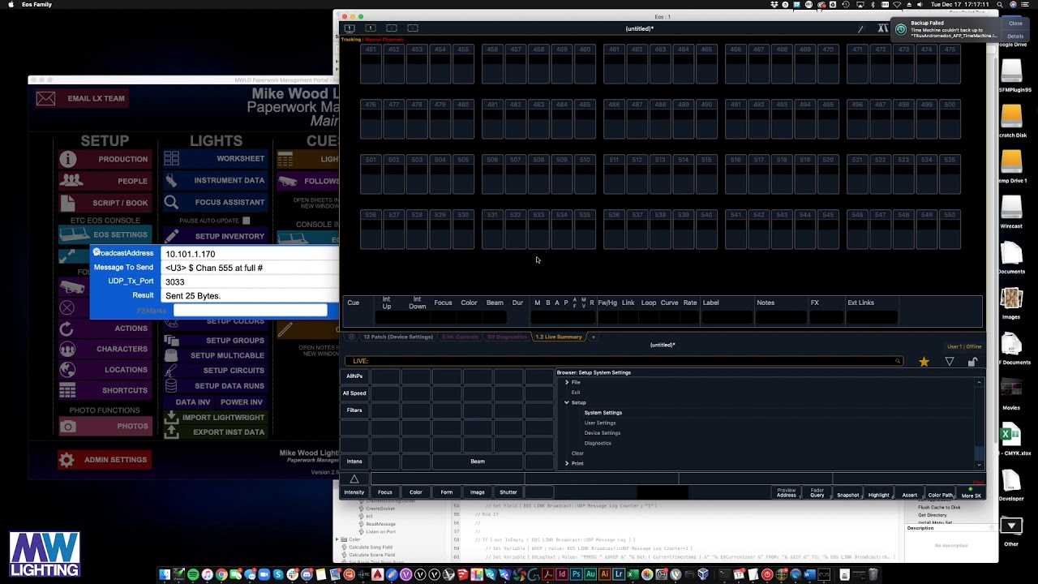This screenshot has height=584, width=1038.
Task: Open Worksheet grid icon under Lights
Action: [x=171, y=158]
